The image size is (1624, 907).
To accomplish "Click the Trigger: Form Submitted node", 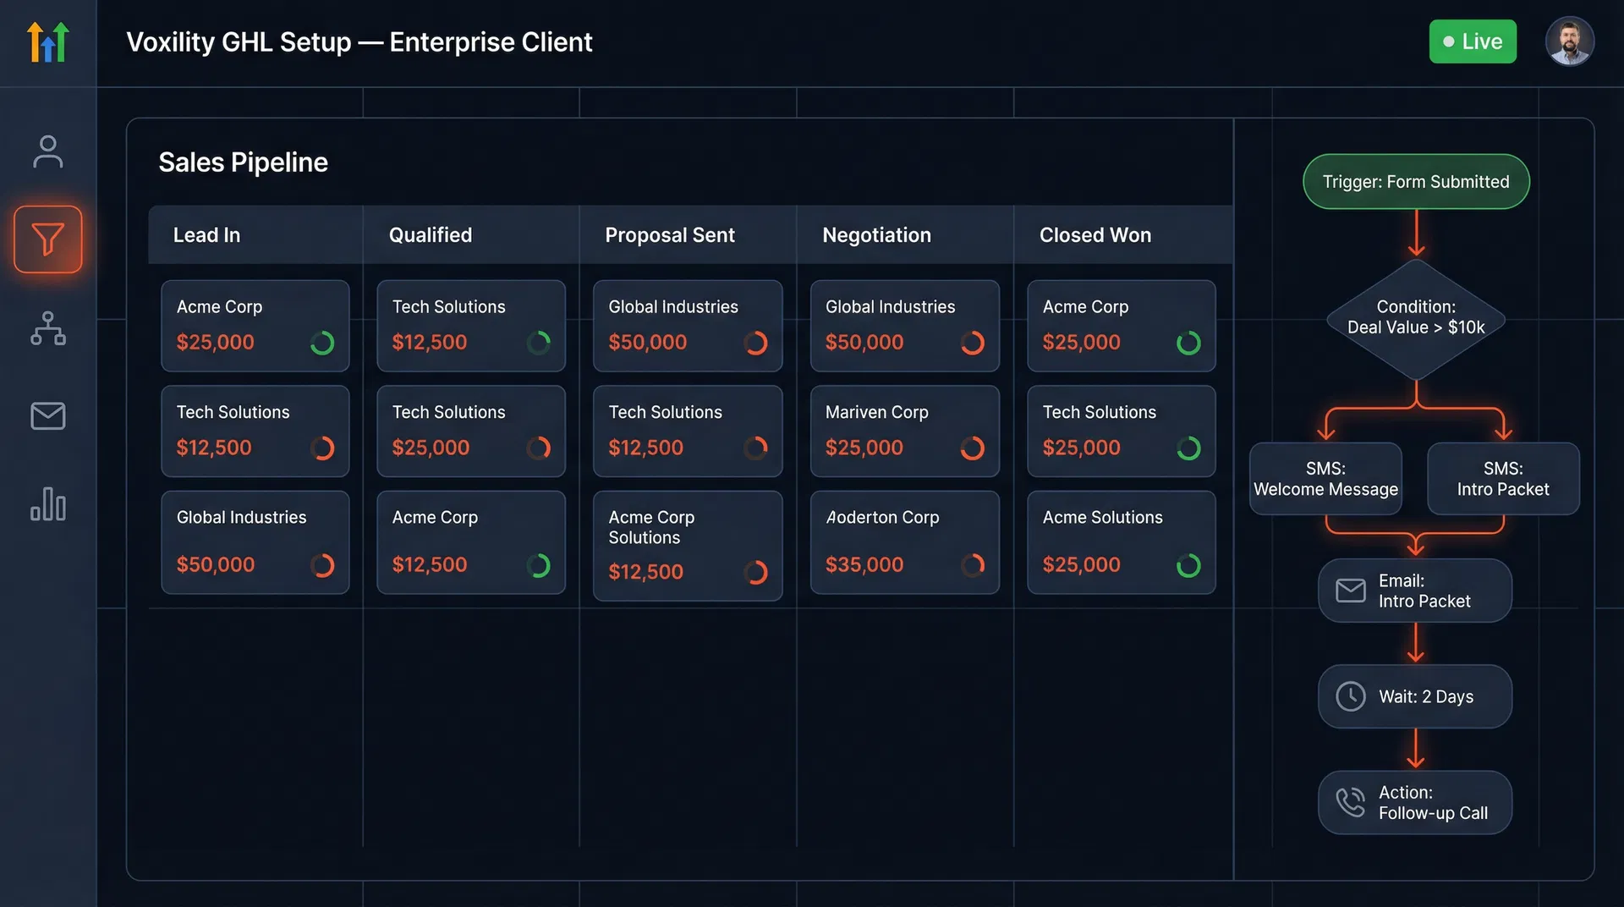I will (x=1415, y=181).
